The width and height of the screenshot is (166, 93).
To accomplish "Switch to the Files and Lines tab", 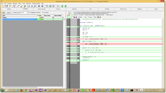I will click(123, 9).
